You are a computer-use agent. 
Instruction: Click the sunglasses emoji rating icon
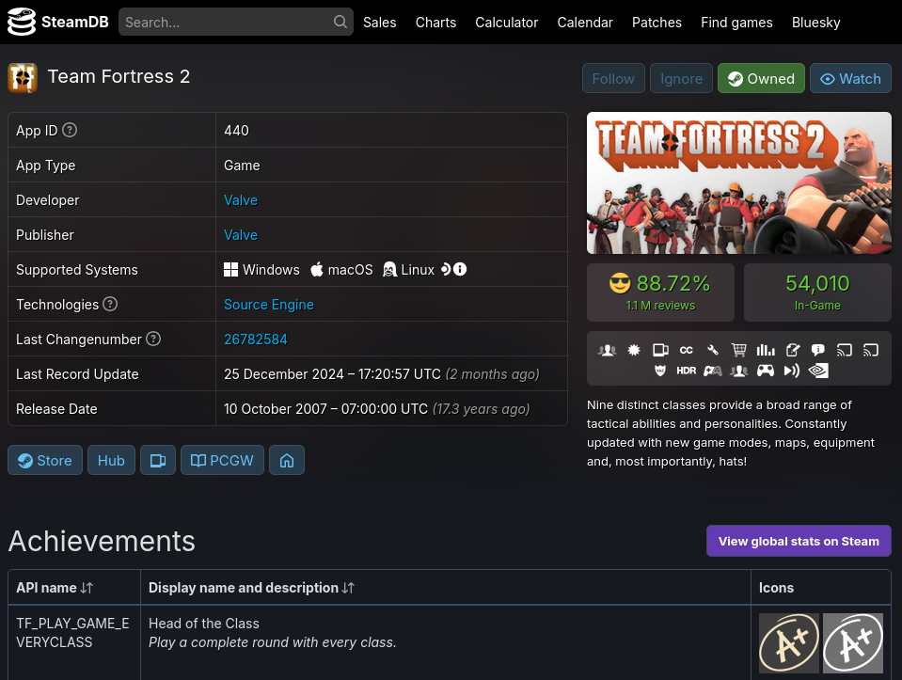620,283
